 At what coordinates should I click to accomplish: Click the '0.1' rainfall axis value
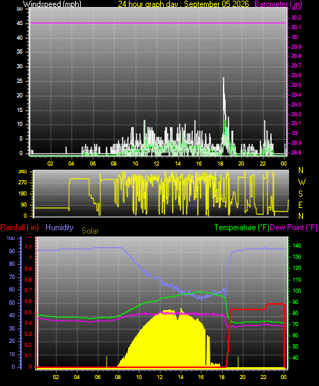pyautogui.click(x=29, y=355)
